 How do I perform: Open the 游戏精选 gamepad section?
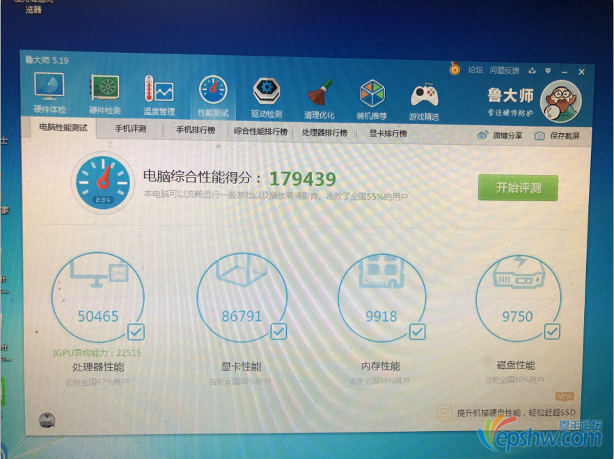coord(424,101)
